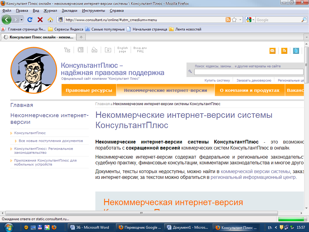This screenshot has width=309, height=232.
Task: Switch to Переводчик Google taskbar window
Action: coord(139,227)
